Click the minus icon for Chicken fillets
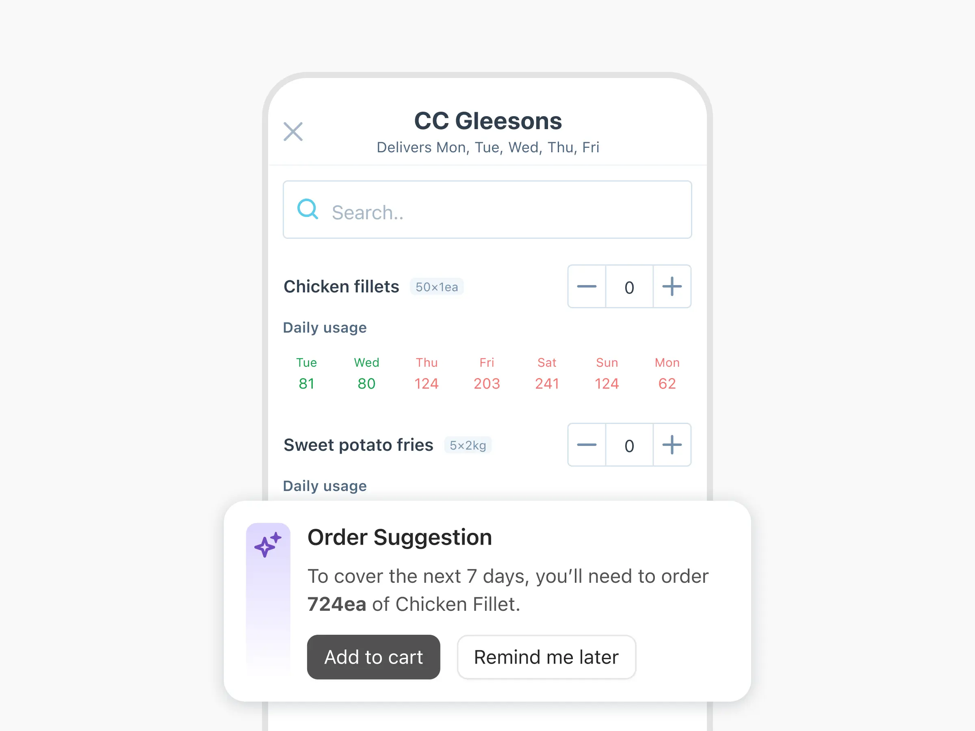The width and height of the screenshot is (975, 731). [x=587, y=287]
